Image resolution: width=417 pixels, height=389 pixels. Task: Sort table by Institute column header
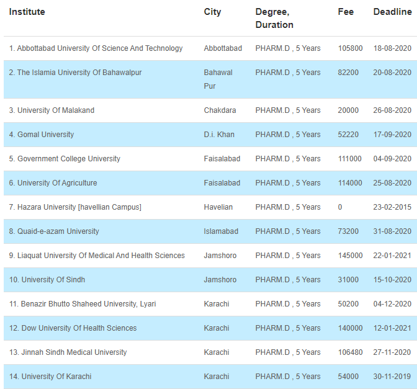click(x=27, y=12)
